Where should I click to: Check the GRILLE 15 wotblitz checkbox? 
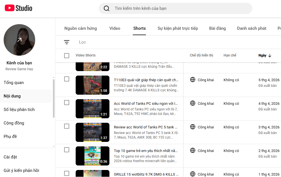[67, 173]
